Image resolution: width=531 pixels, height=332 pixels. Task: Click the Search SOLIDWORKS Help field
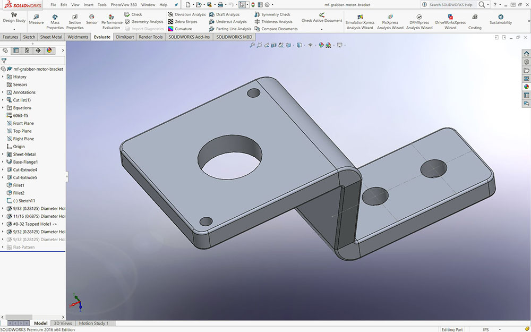click(450, 4)
